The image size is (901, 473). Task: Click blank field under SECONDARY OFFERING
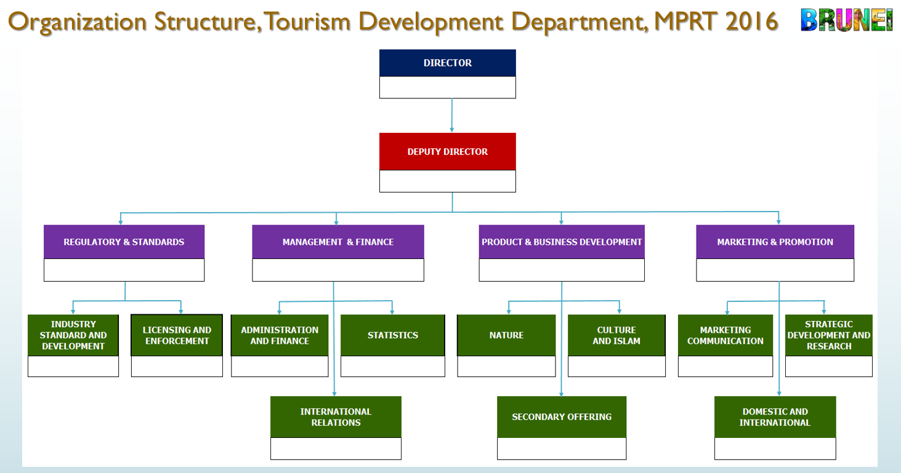562,448
